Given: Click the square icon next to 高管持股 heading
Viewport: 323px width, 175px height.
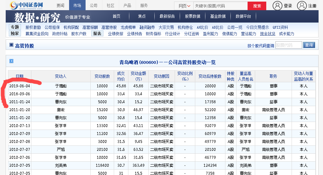Looking at the screenshot, I should click(11, 45).
